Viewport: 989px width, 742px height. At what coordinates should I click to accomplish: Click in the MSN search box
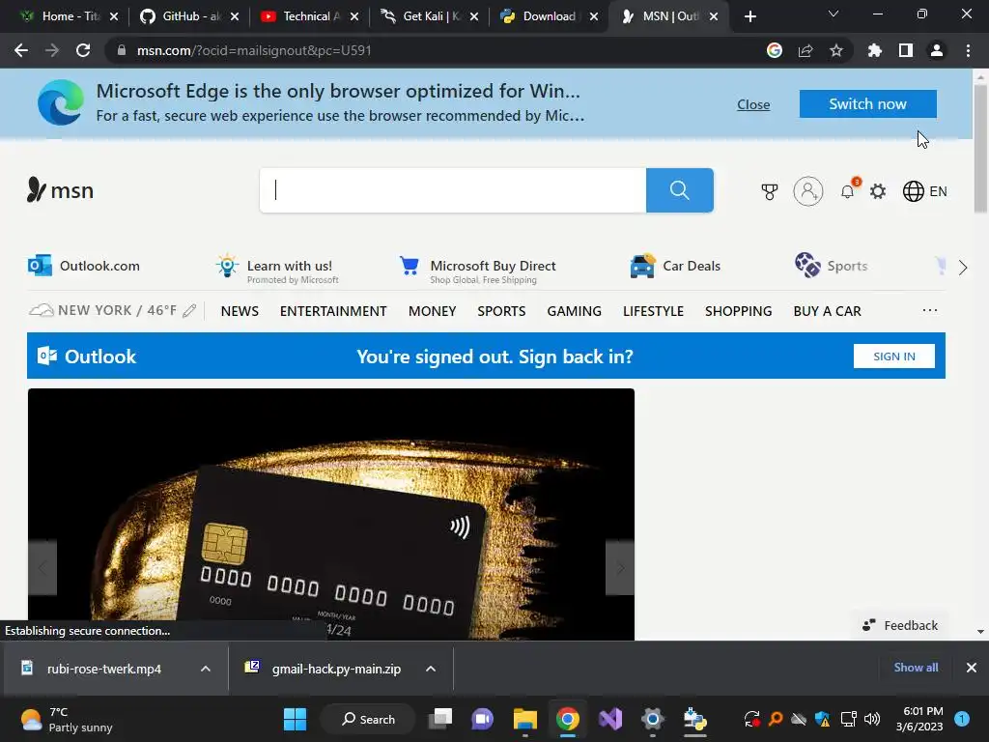pos(453,190)
